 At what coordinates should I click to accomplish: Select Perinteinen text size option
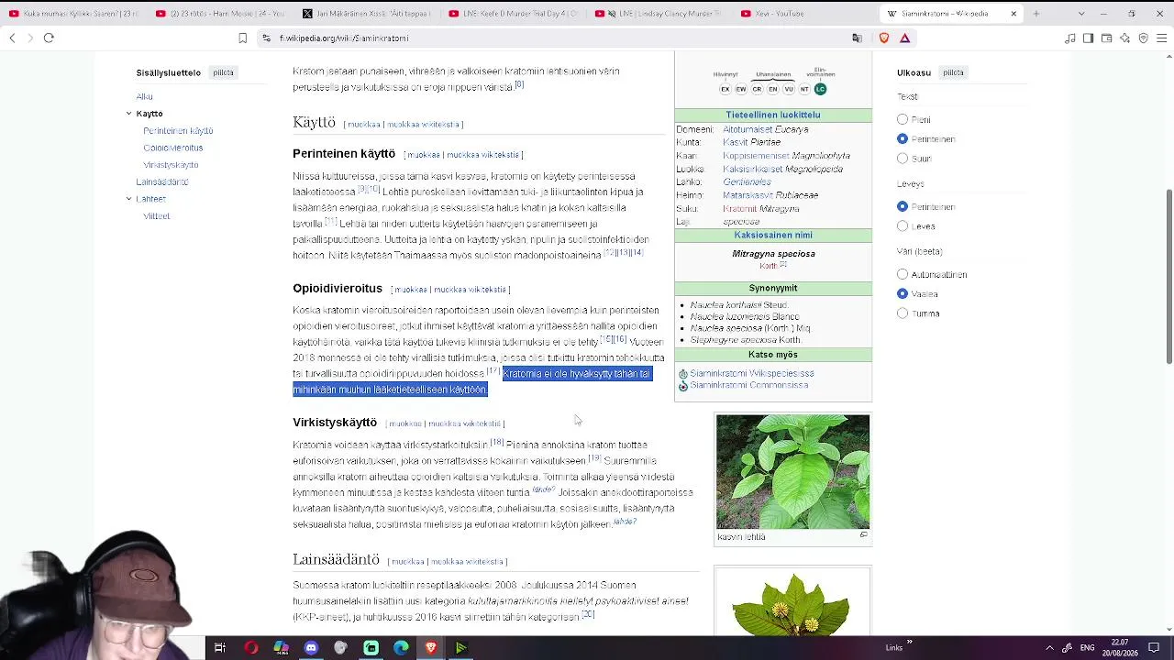(x=903, y=139)
